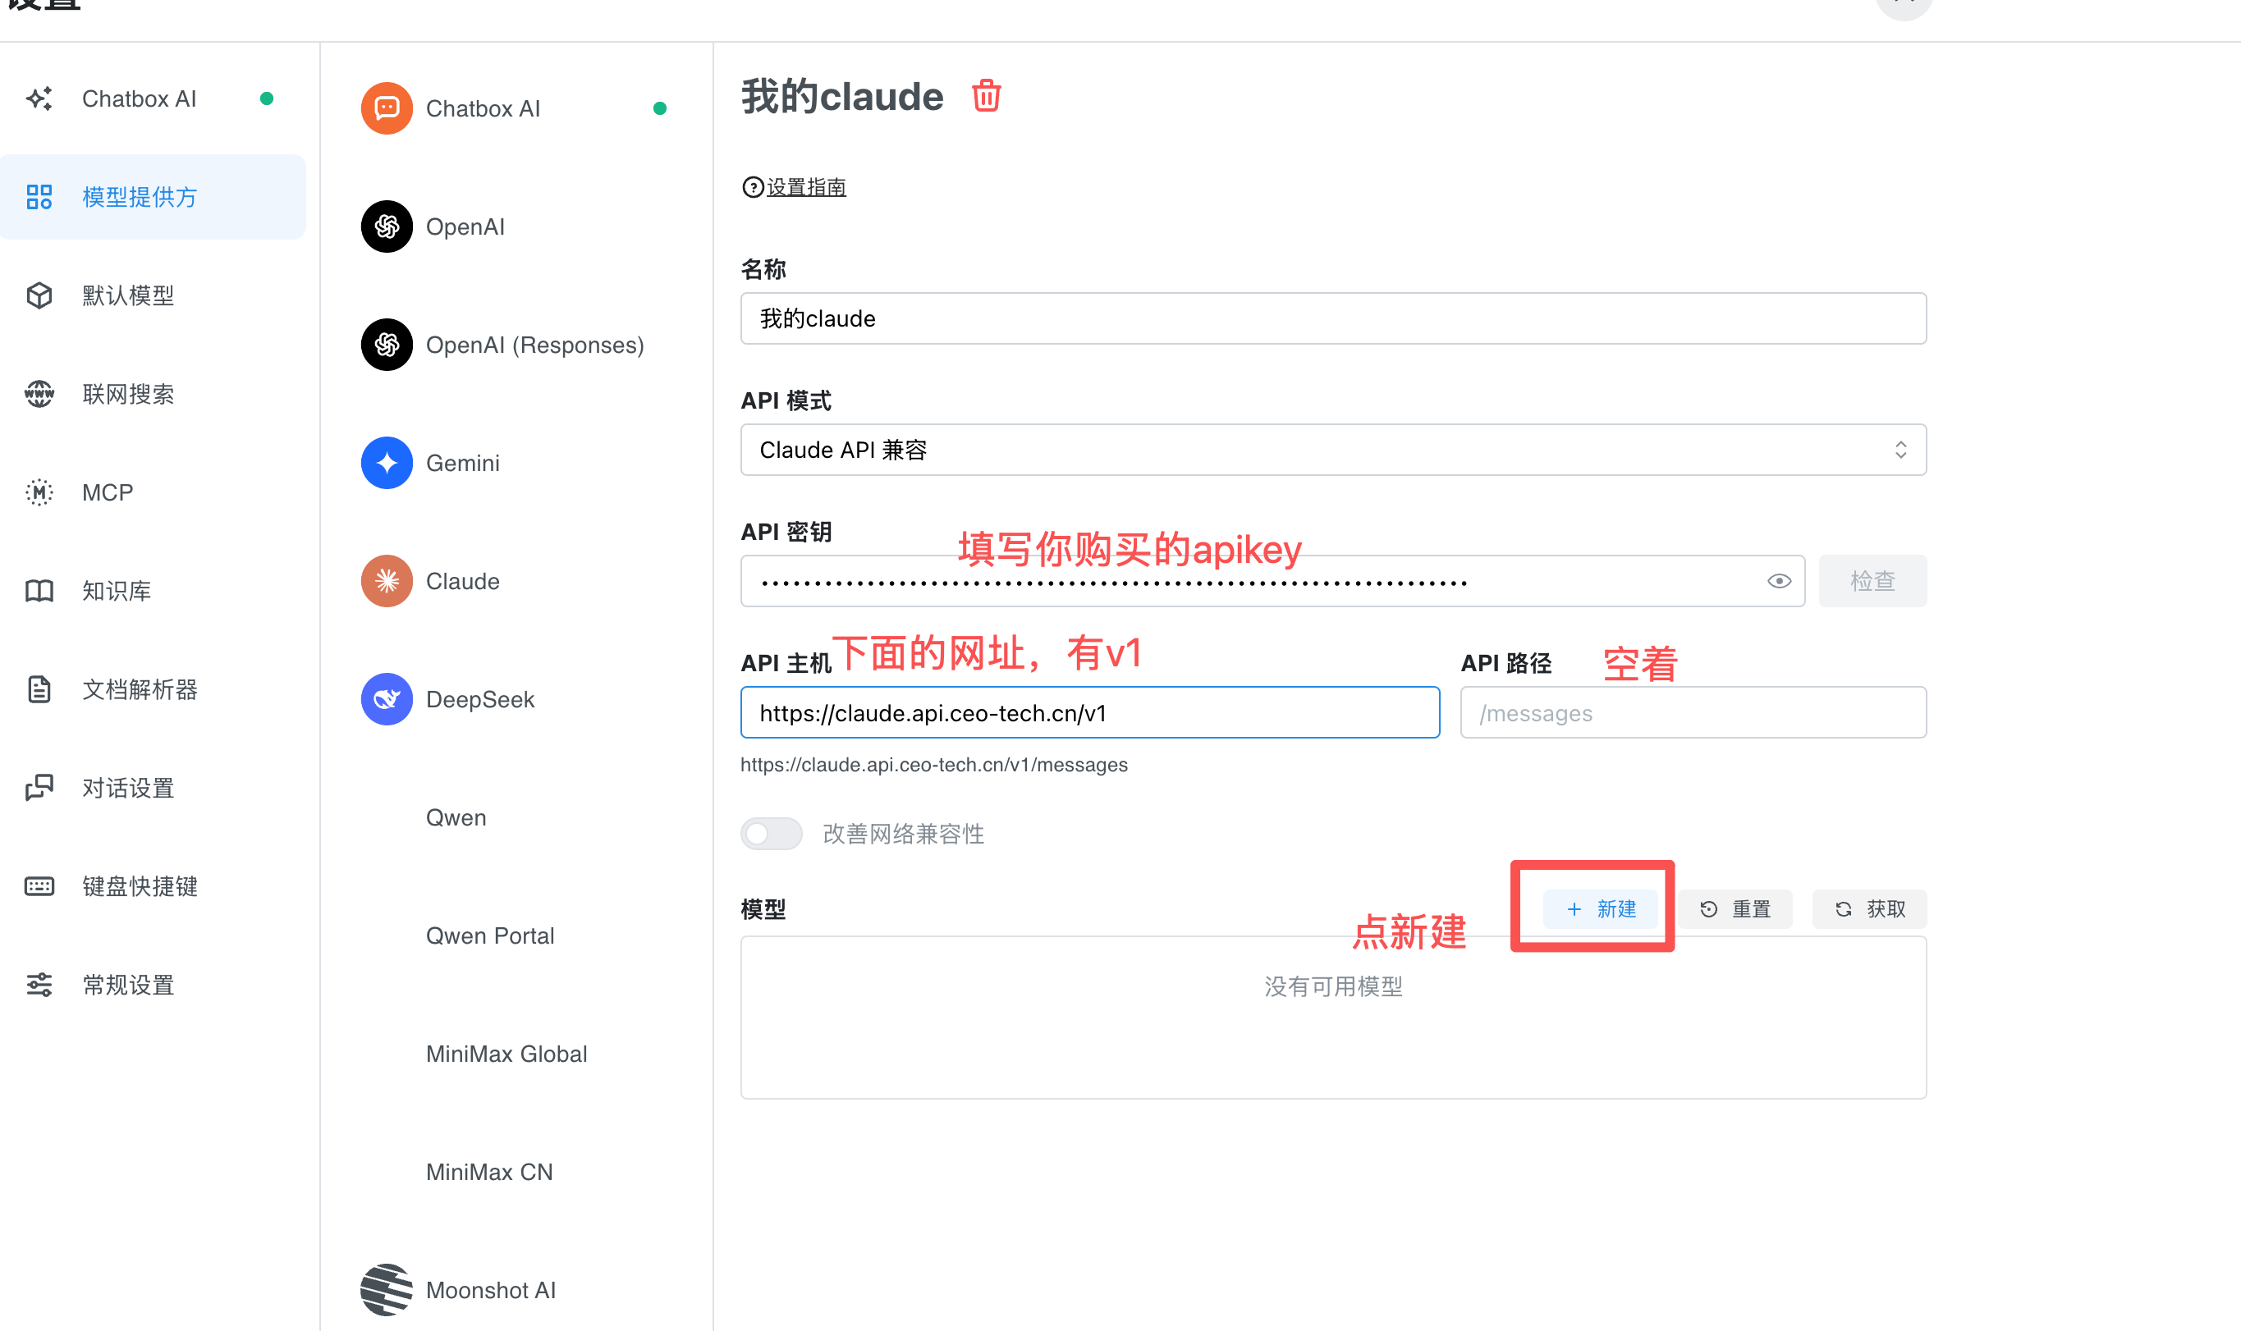Click into the API 密钥 field
The width and height of the screenshot is (2241, 1331).
coord(1272,581)
